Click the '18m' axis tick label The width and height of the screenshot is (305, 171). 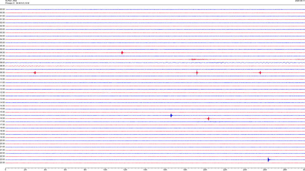(185, 170)
